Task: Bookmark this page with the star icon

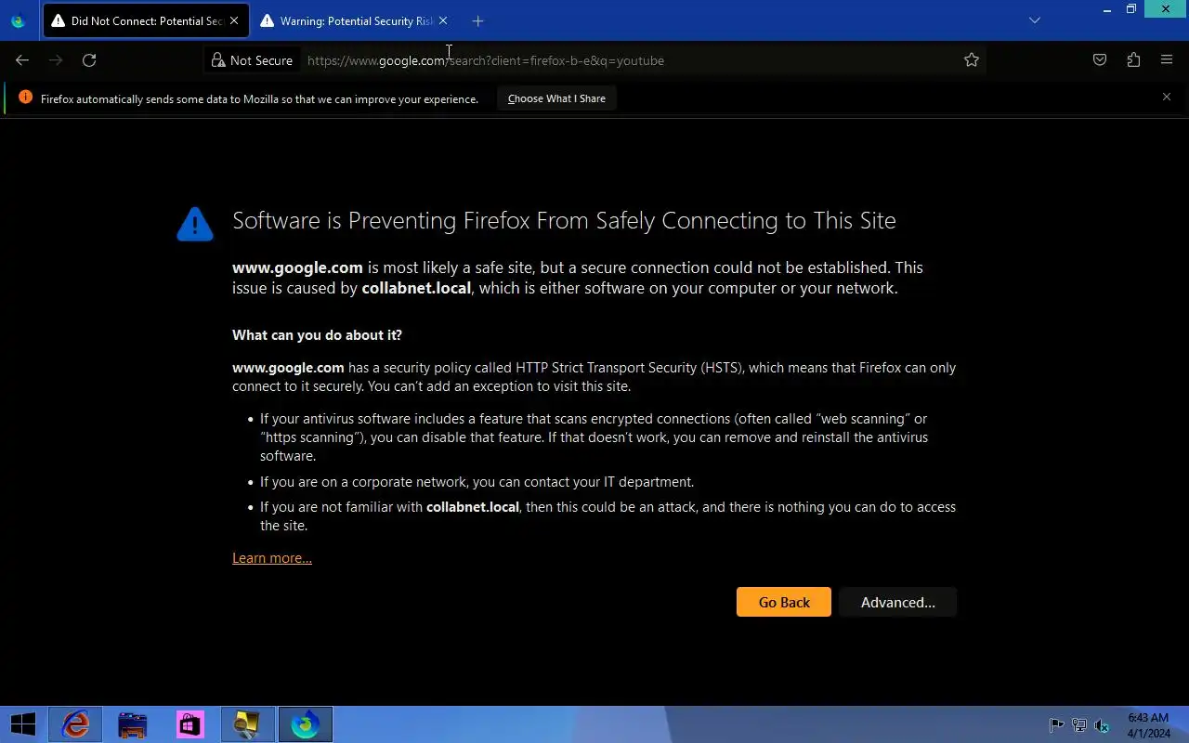Action: (972, 60)
